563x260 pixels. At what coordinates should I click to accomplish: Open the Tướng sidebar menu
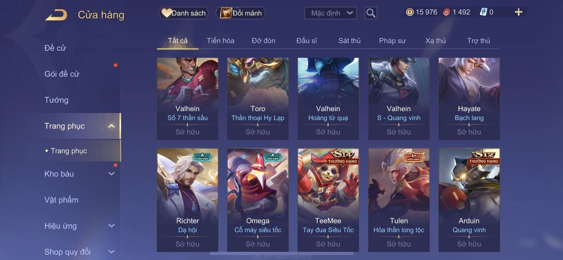(56, 100)
